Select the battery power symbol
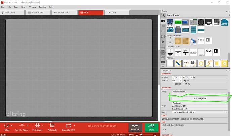Viewport: 232px width, 136px height. pos(178,52)
